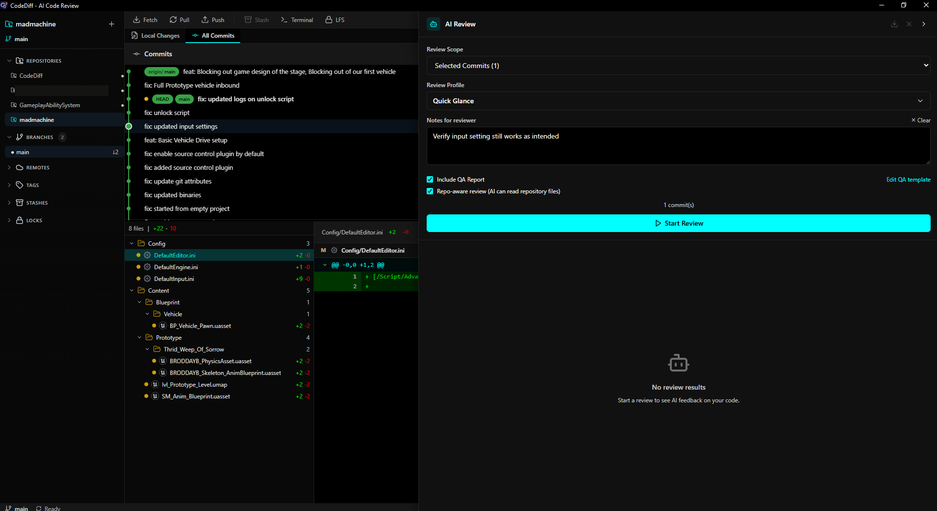Image resolution: width=937 pixels, height=511 pixels.
Task: Open the Edit QA template link
Action: click(908, 180)
